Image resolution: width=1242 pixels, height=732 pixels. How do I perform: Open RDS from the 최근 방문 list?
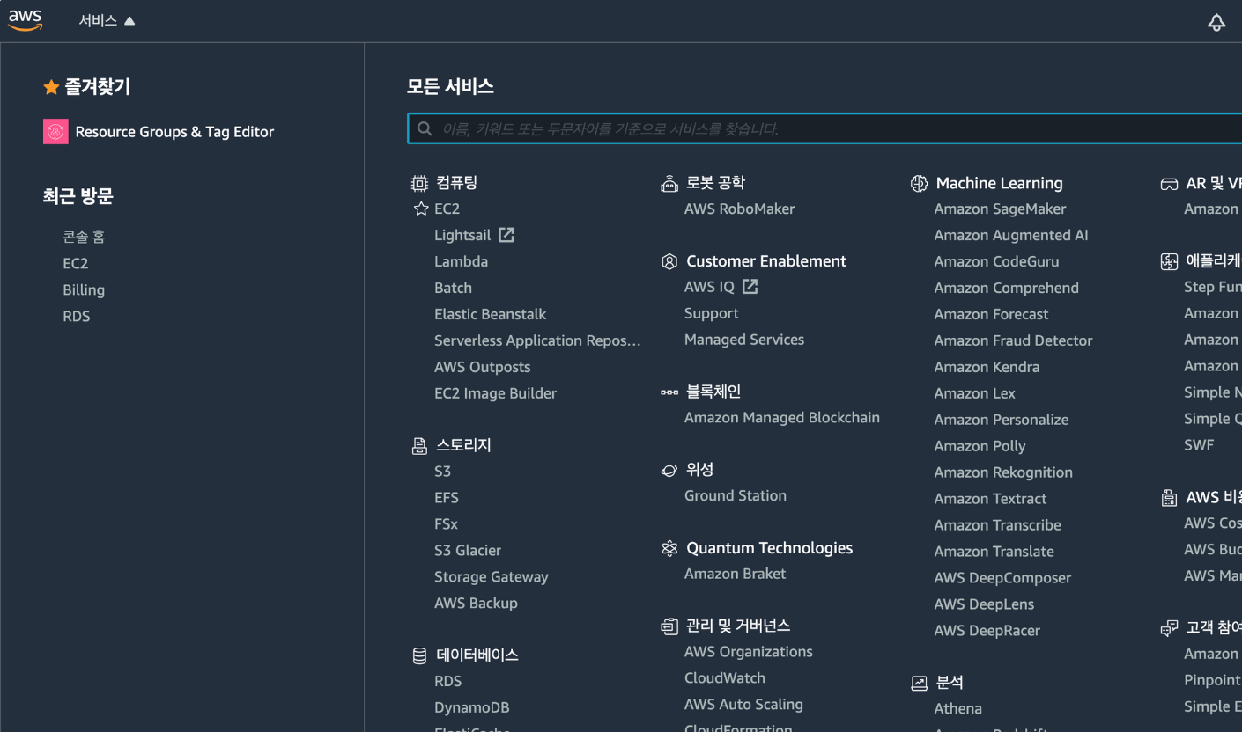coord(77,316)
